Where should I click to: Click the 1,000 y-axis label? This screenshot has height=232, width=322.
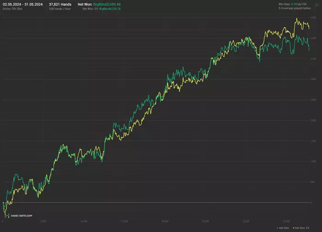pos(313,161)
